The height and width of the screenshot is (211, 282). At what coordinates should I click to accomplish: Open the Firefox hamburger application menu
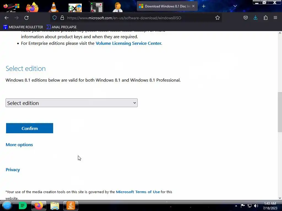coord(275,18)
